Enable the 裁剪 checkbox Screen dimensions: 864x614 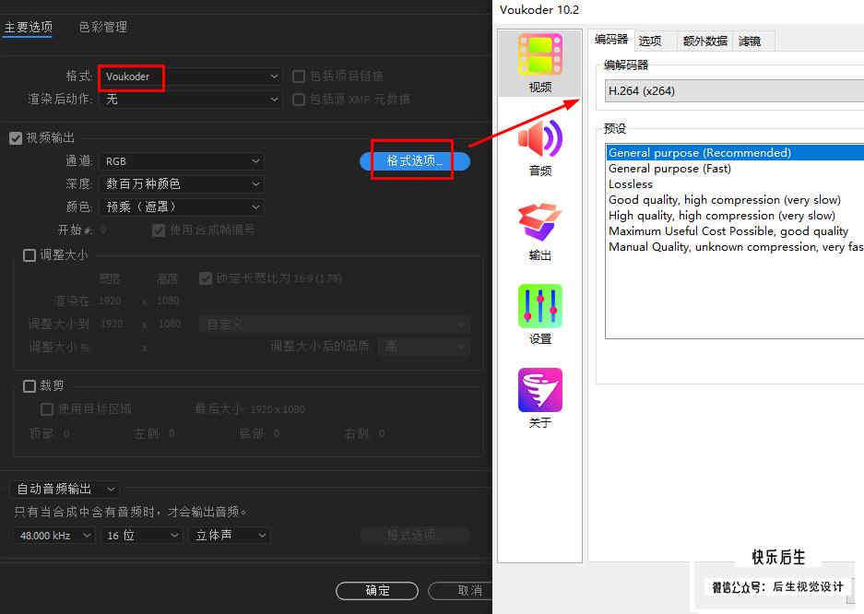(x=30, y=386)
